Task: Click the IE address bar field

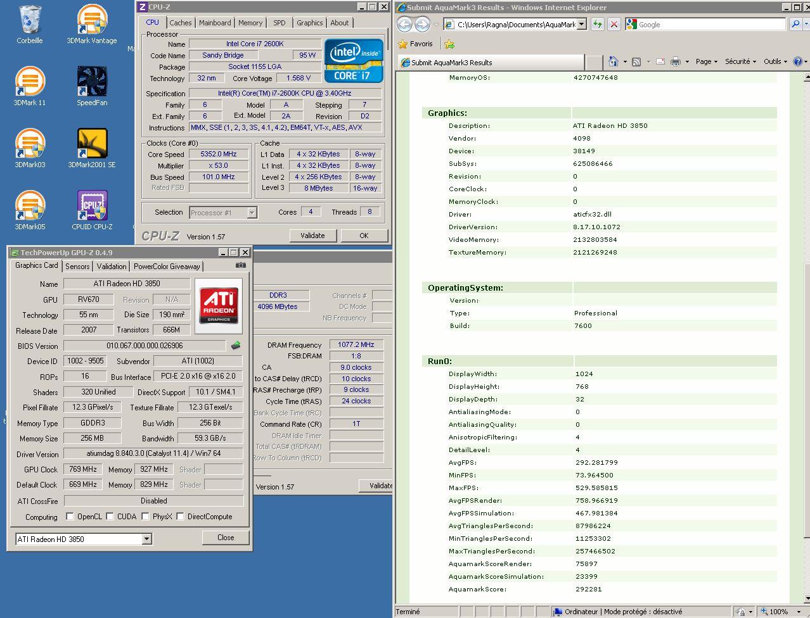Action: (x=515, y=24)
